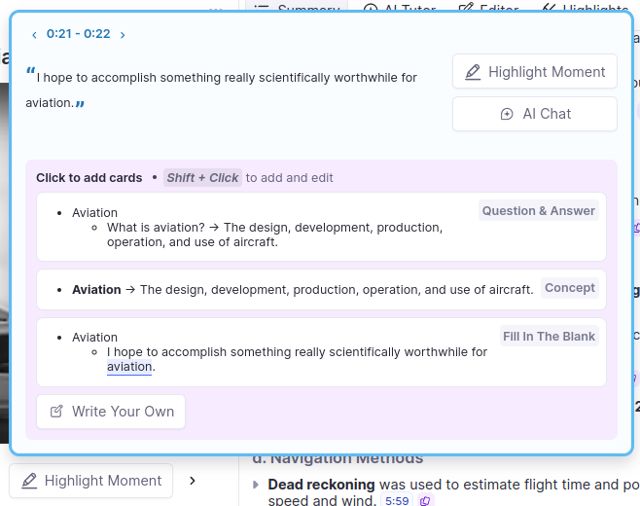Expand chevron next to bottom Highlight Moment

click(x=192, y=481)
